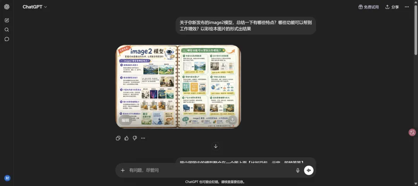Image resolution: width=418 pixels, height=186 pixels.
Task: Click the ChatGPT 也可能会犯错 disclaimer text
Action: click(215, 182)
